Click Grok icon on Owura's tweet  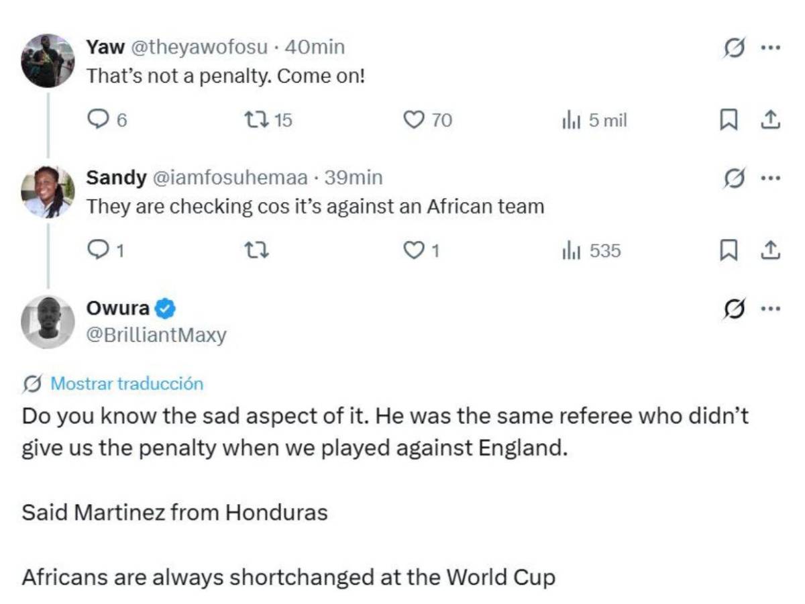coord(734,309)
